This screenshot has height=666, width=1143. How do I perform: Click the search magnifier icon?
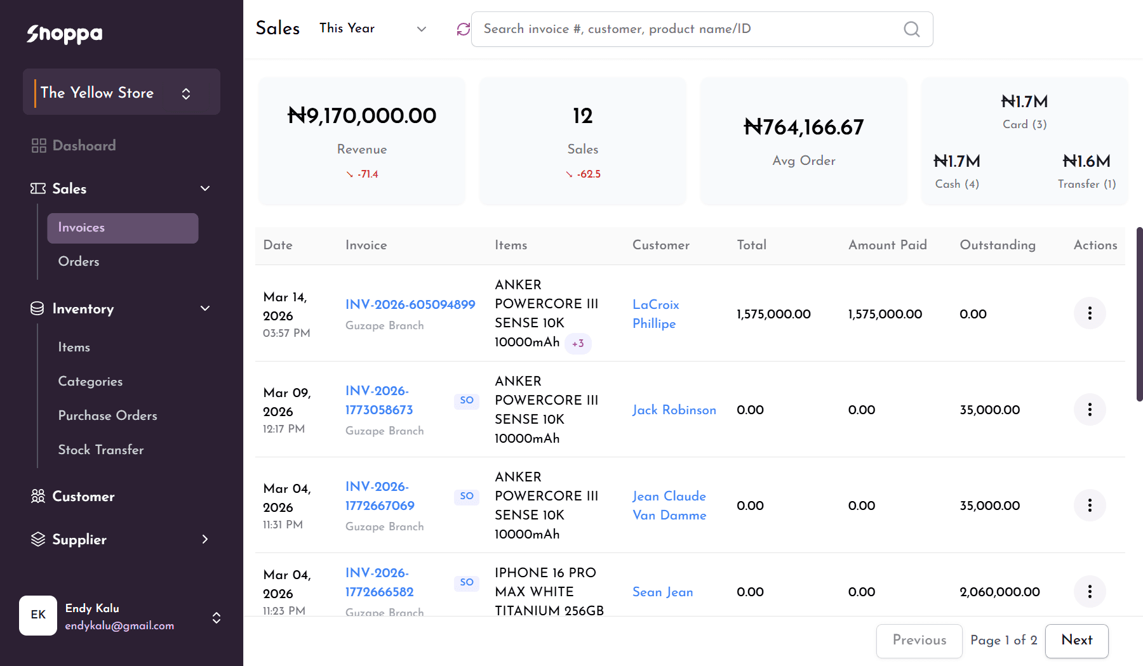[x=912, y=29]
